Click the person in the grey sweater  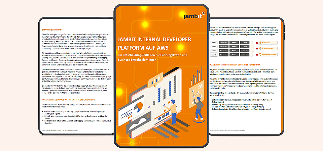pyautogui.click(x=199, y=108)
